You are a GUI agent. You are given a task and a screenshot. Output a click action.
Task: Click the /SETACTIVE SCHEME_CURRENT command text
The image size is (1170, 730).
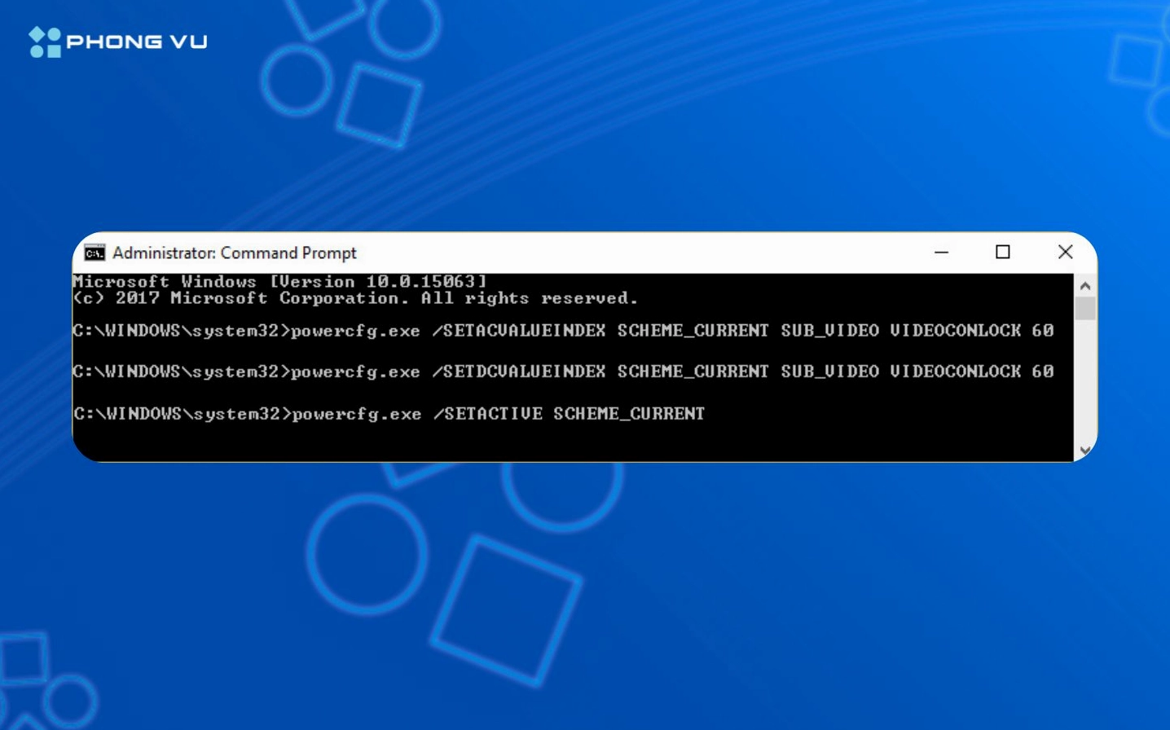[x=569, y=414]
